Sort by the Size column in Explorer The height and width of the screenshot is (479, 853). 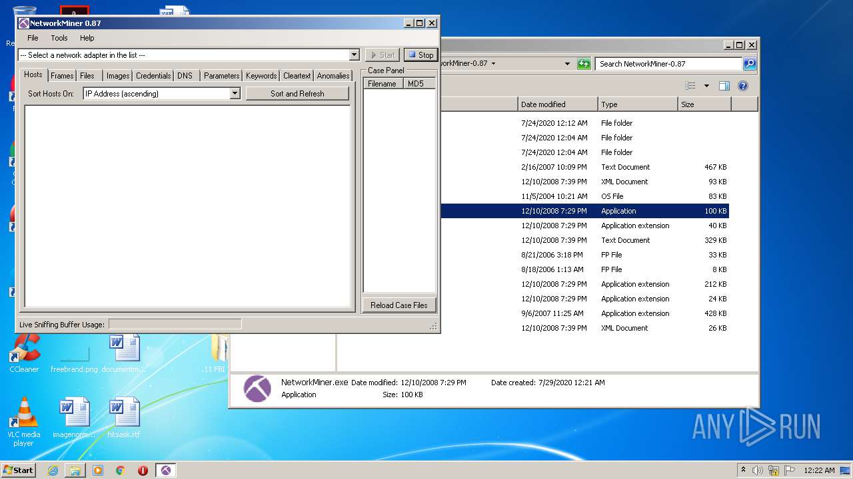[704, 104]
